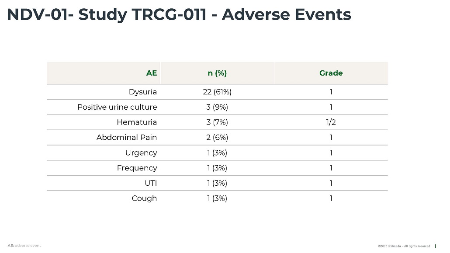This screenshot has width=450, height=253.
Task: Select the grade value for Dysuria
Action: click(x=331, y=92)
